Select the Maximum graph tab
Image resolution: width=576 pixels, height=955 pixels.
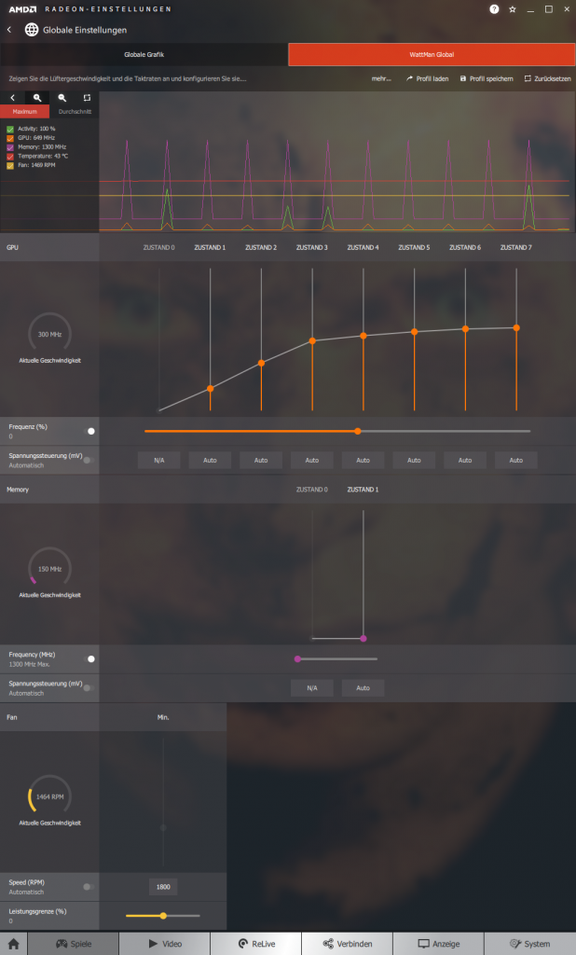(x=25, y=112)
